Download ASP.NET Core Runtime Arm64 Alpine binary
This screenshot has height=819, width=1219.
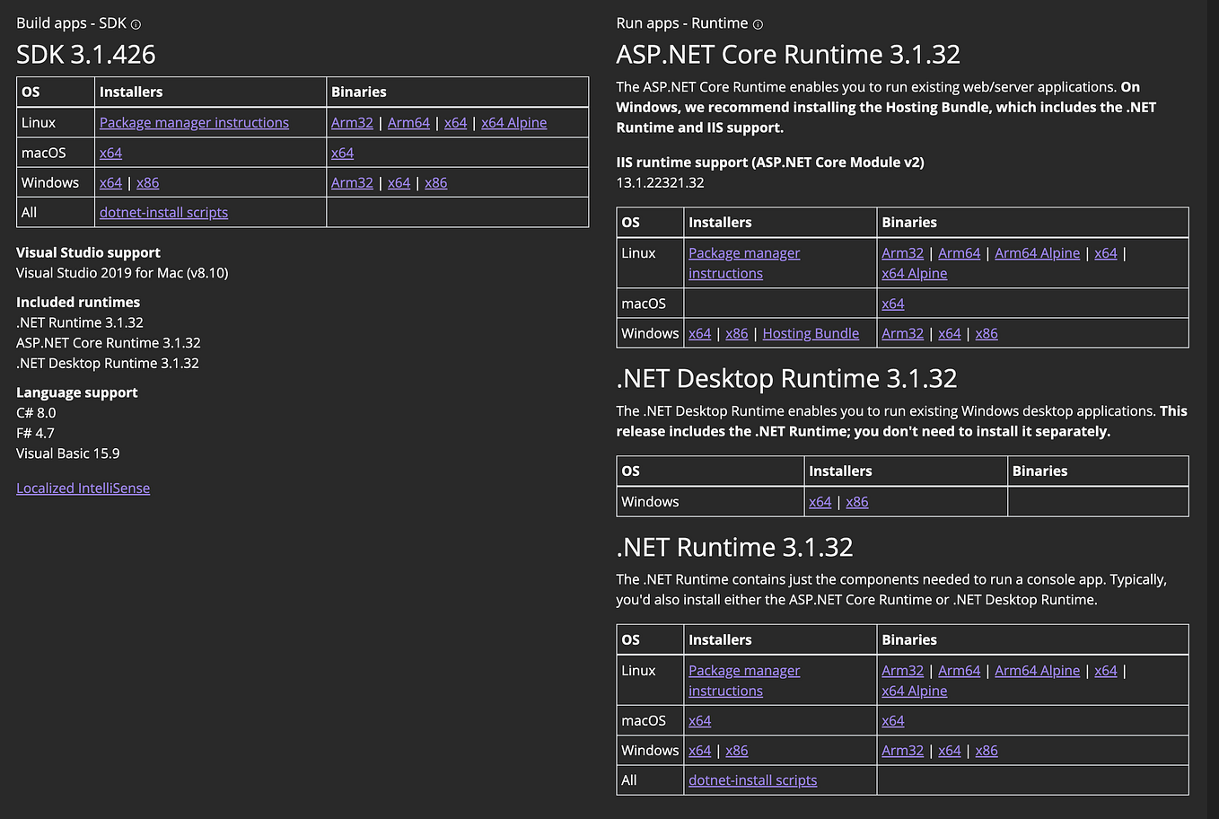(1037, 252)
